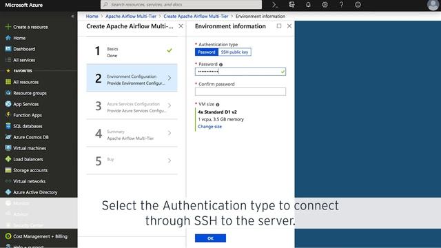Click the Resource groups icon
Image resolution: width=441 pixels, height=248 pixels.
(8, 93)
